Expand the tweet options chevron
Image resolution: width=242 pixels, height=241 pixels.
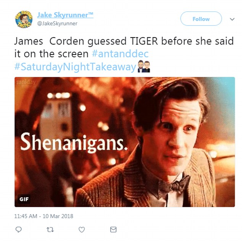(x=232, y=19)
